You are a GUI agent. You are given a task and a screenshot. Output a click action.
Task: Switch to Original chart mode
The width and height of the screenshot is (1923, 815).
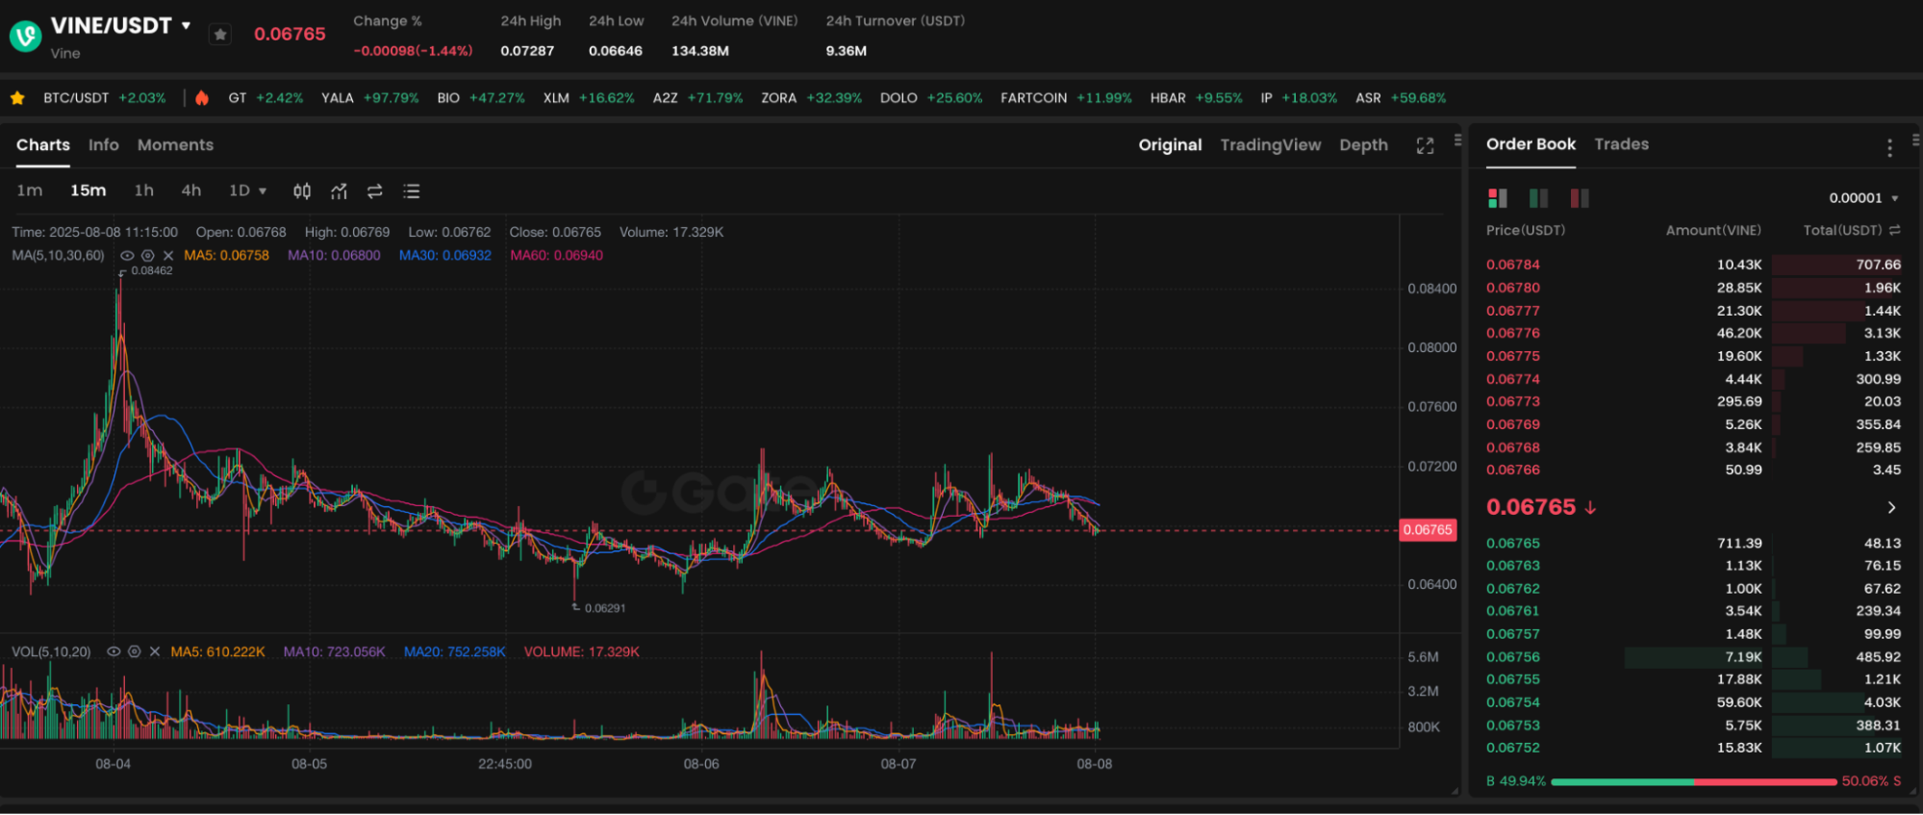tap(1170, 145)
